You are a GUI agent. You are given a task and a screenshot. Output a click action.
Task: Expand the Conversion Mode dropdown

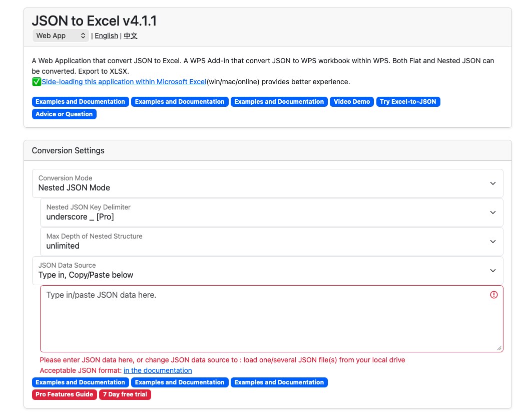click(x=268, y=183)
